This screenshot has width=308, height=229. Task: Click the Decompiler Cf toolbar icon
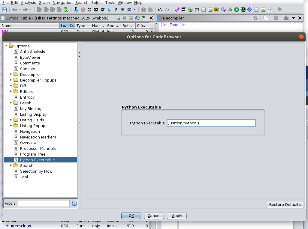[223, 10]
